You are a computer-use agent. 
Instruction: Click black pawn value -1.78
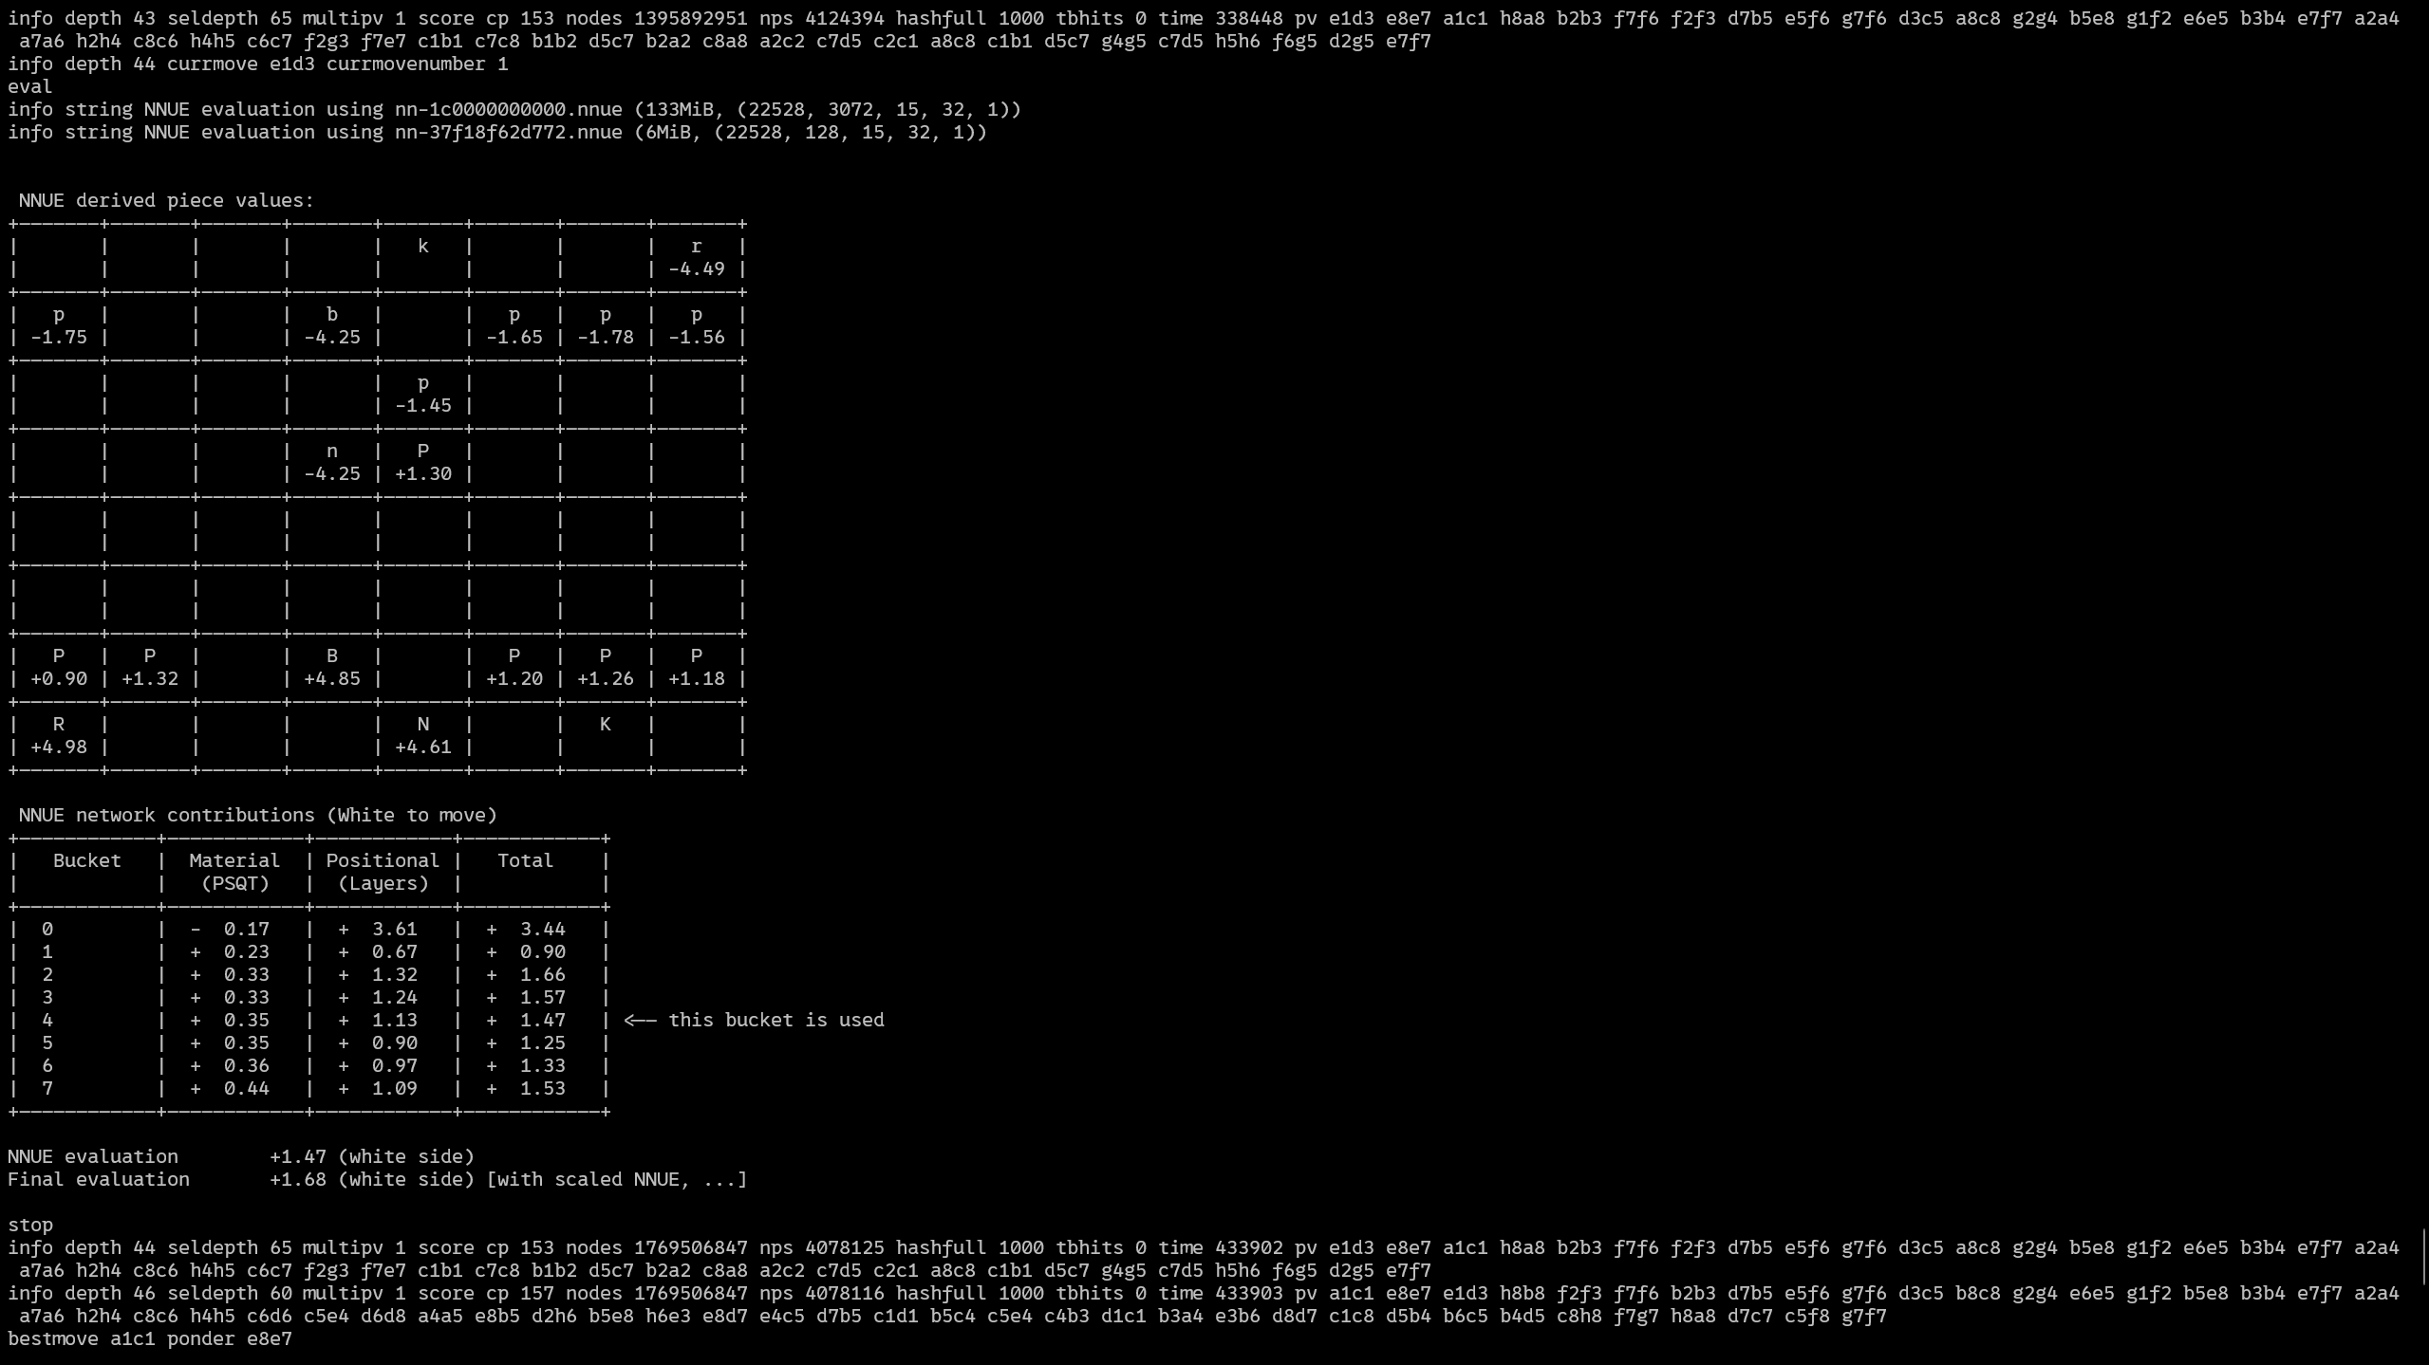point(606,337)
